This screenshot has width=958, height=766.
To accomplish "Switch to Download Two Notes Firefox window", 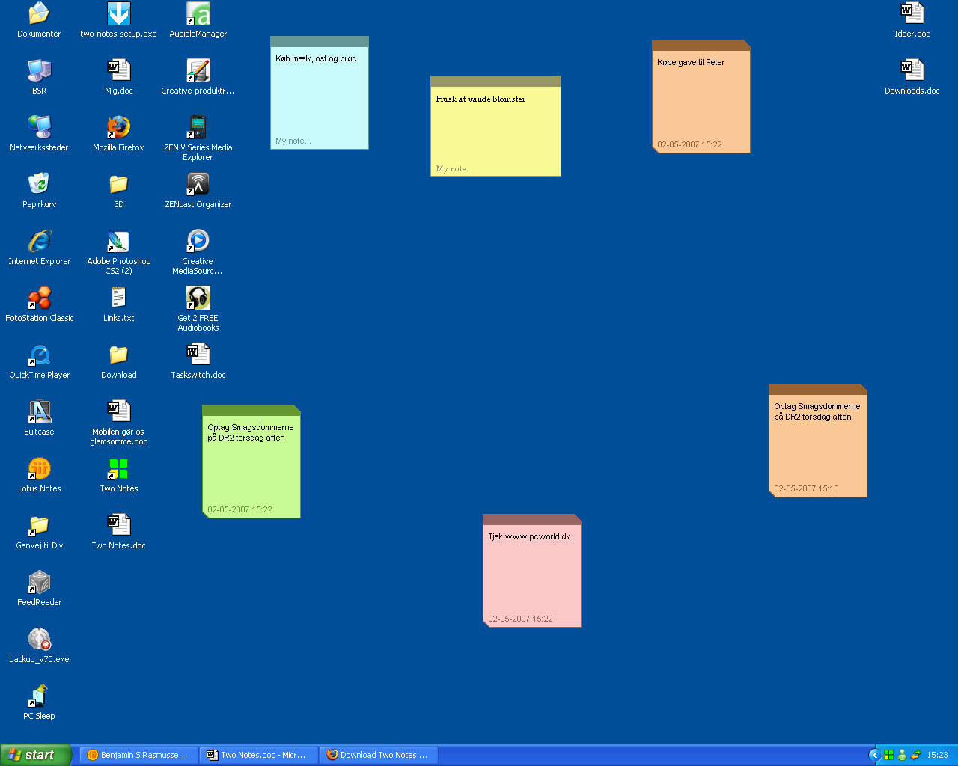I will pyautogui.click(x=379, y=755).
